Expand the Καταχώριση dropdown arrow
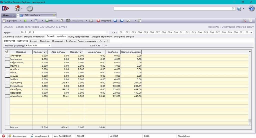The width and height of the screenshot is (256, 138). 86,21
